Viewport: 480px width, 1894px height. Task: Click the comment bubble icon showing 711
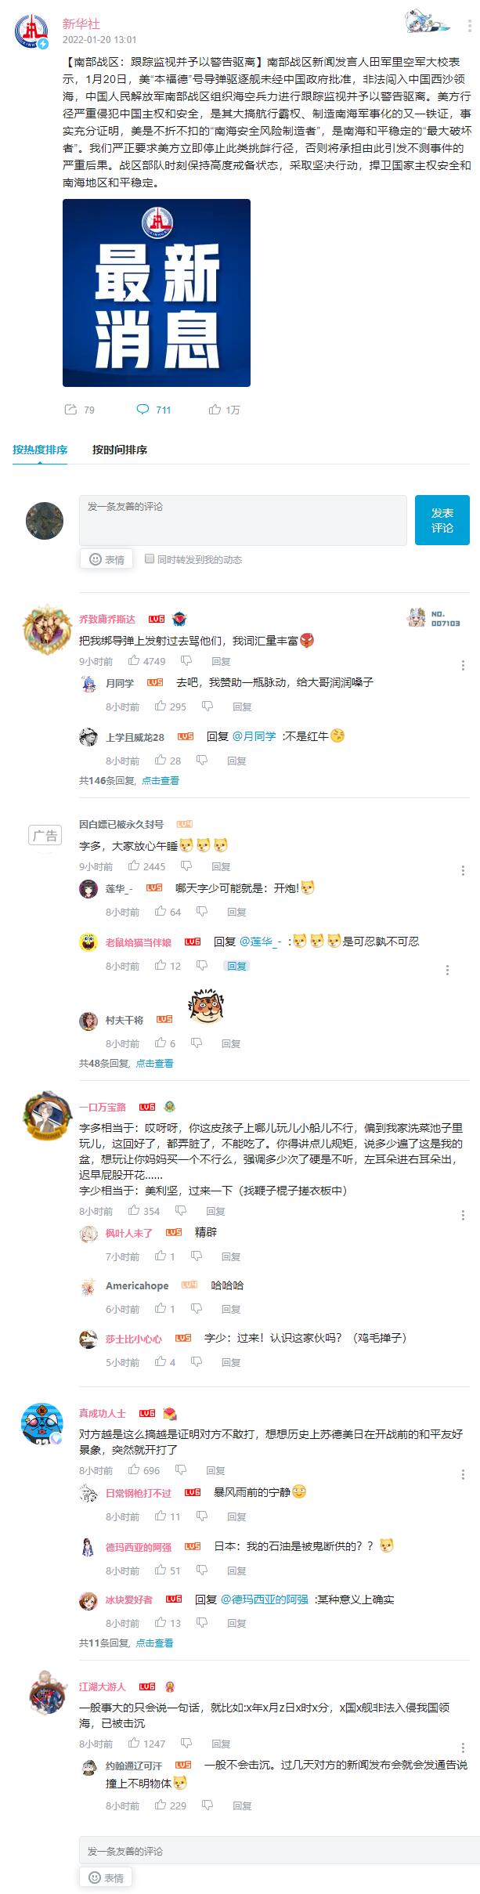pos(143,409)
